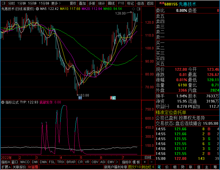Open the 先惠技术 chart title dropdown
220x170 pixels.
point(37,9)
